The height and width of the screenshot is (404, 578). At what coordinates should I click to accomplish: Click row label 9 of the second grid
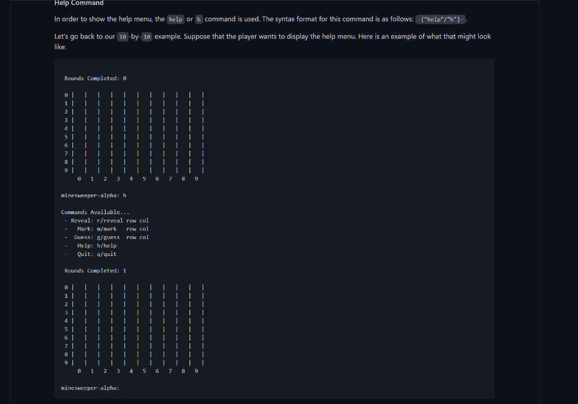point(66,363)
